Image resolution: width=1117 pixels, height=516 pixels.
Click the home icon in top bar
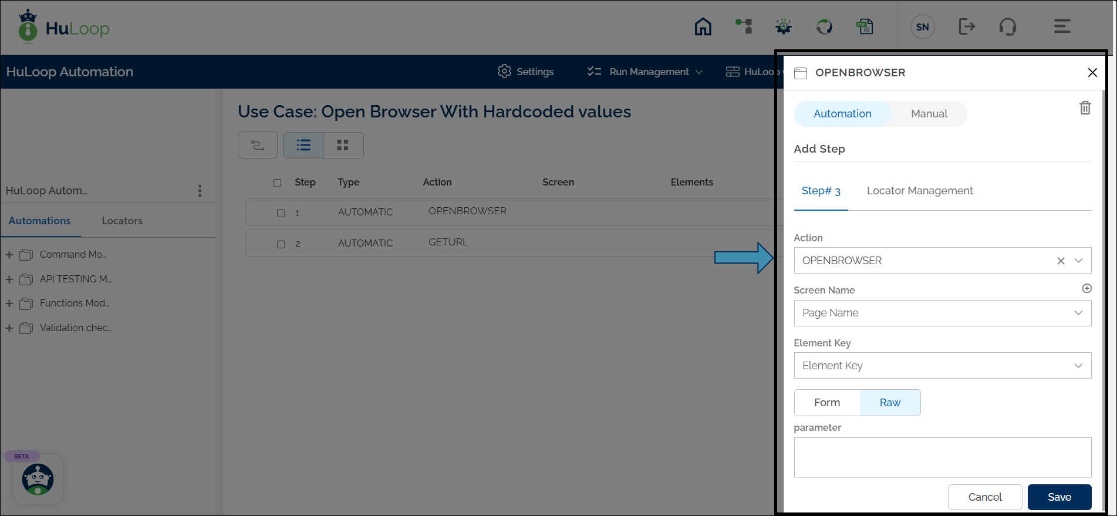703,26
